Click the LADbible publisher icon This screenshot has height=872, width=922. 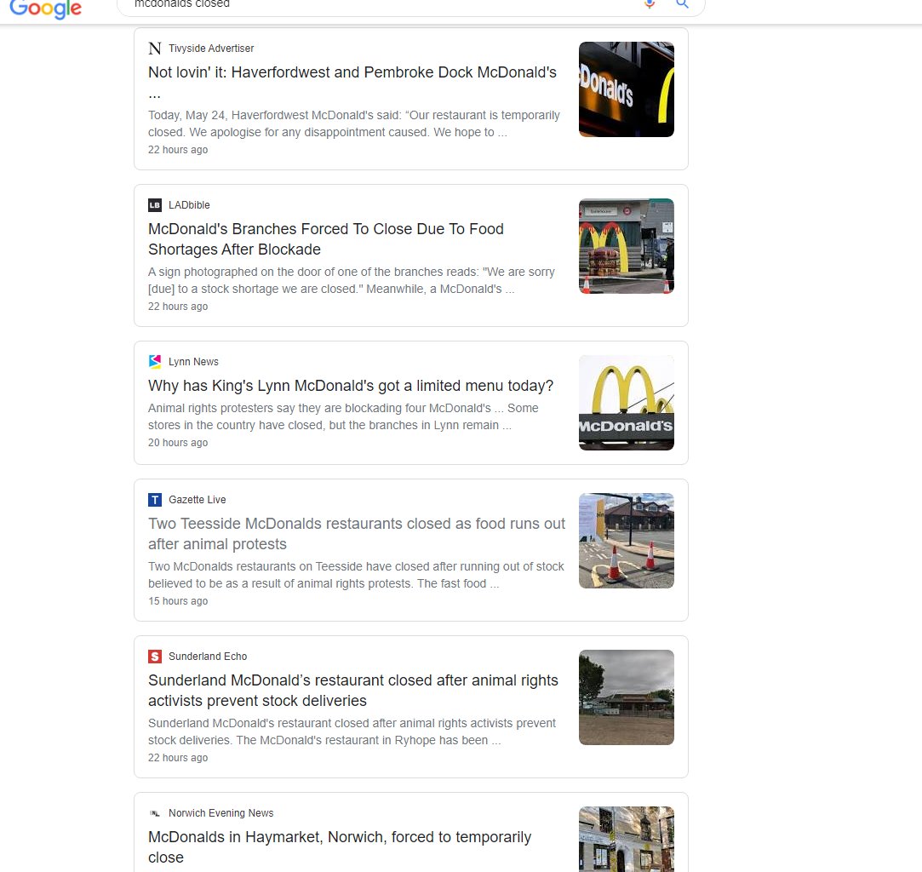tap(155, 205)
